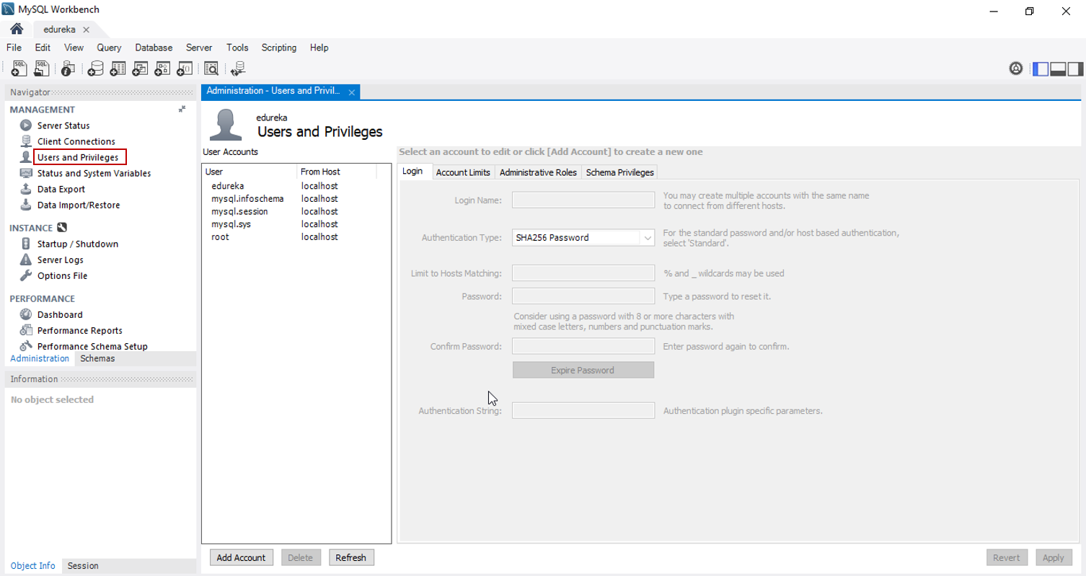
Task: Create a new table icon
Action: click(118, 68)
